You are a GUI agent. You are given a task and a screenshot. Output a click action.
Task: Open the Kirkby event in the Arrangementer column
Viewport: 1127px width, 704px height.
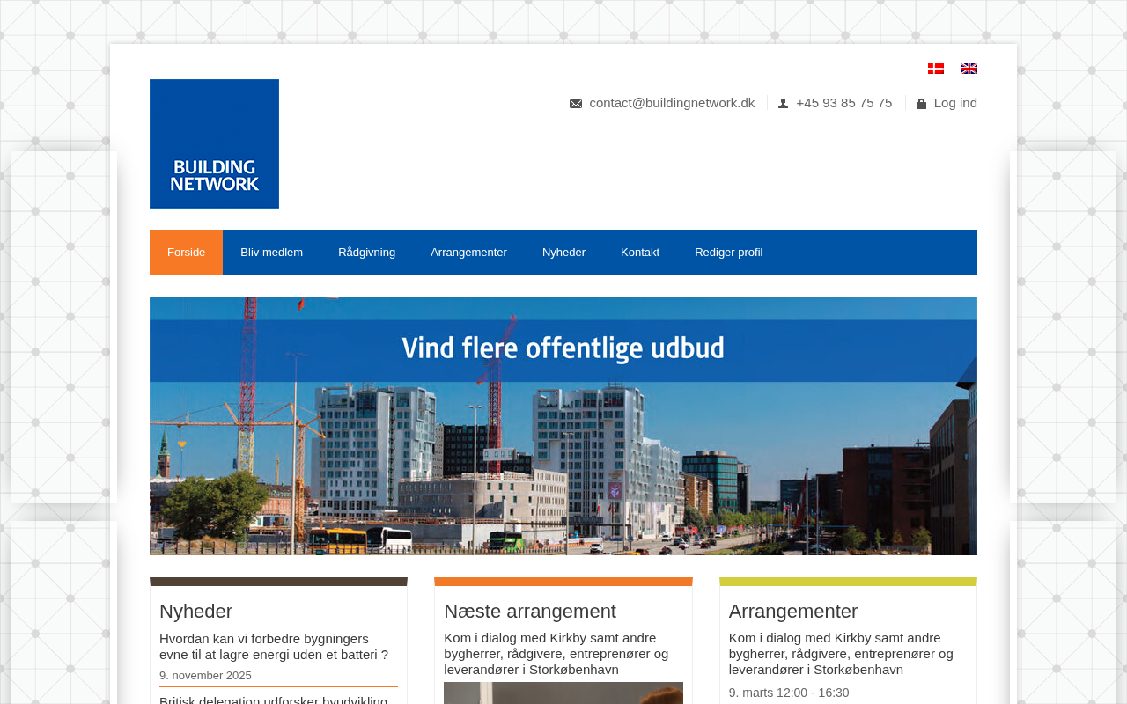(841, 654)
